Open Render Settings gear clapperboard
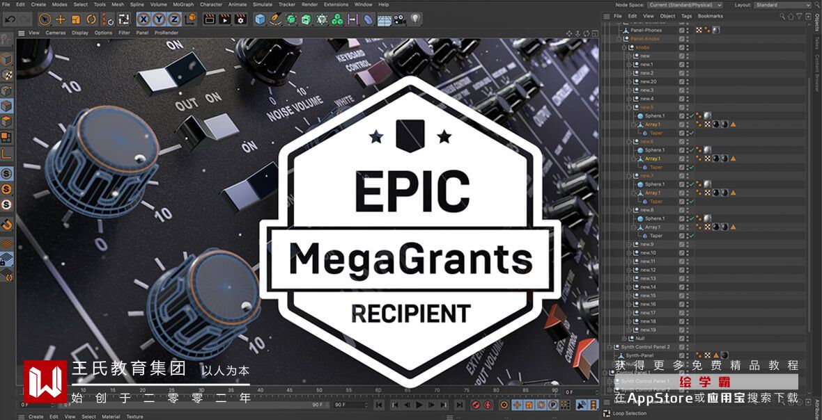 pyautogui.click(x=240, y=20)
